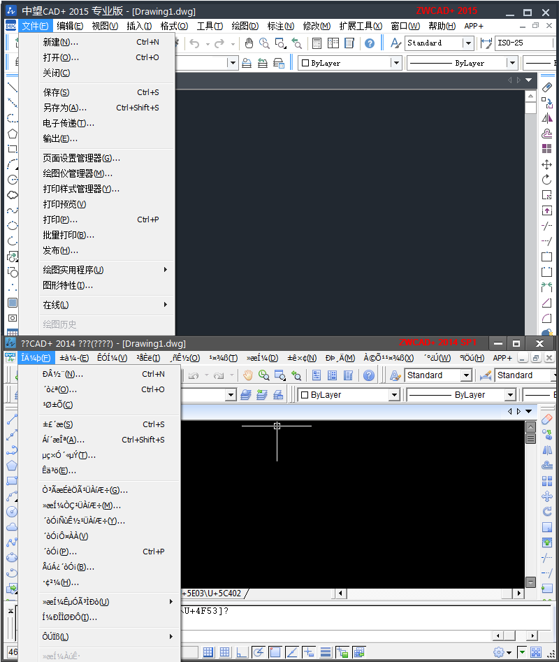Viewport: 559px width, 662px height.
Task: Click the Text Style icon in ZWCAD 2015 toolbar
Action: [395, 43]
